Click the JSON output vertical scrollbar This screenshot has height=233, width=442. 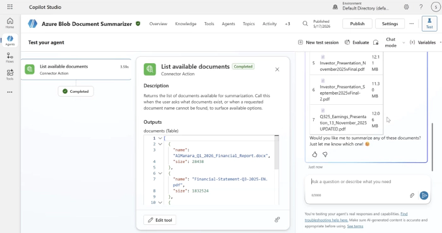point(277,152)
